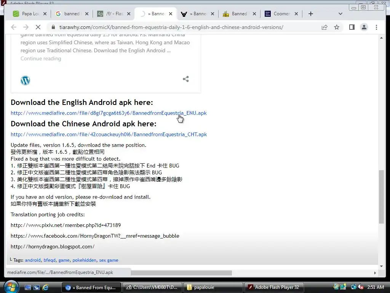Close the Banned tab with yellow icon
The image size is (390, 293).
tap(254, 14)
